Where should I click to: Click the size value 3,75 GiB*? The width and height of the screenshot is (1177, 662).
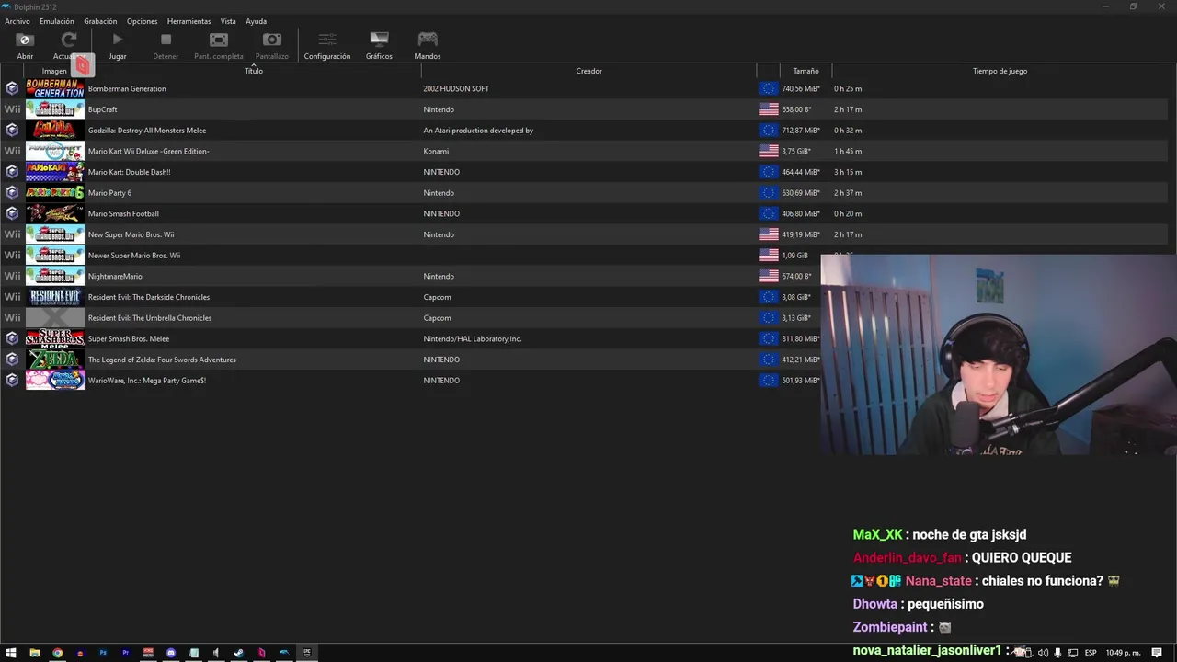(796, 151)
